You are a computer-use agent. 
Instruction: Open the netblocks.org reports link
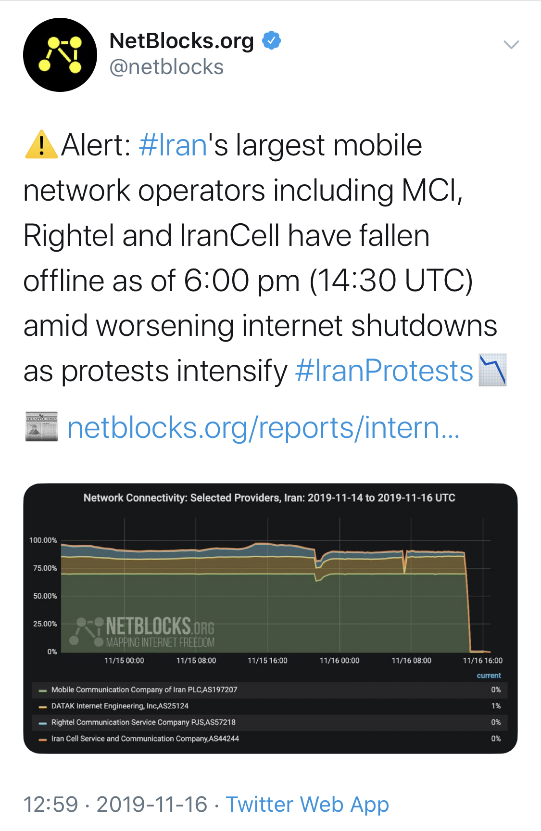coord(263,428)
